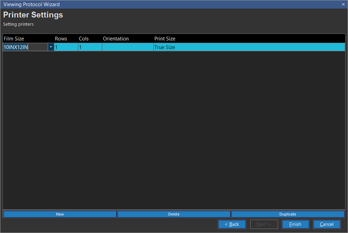Image resolution: width=348 pixels, height=233 pixels.
Task: Click the greyed-out Next button
Action: point(264,224)
